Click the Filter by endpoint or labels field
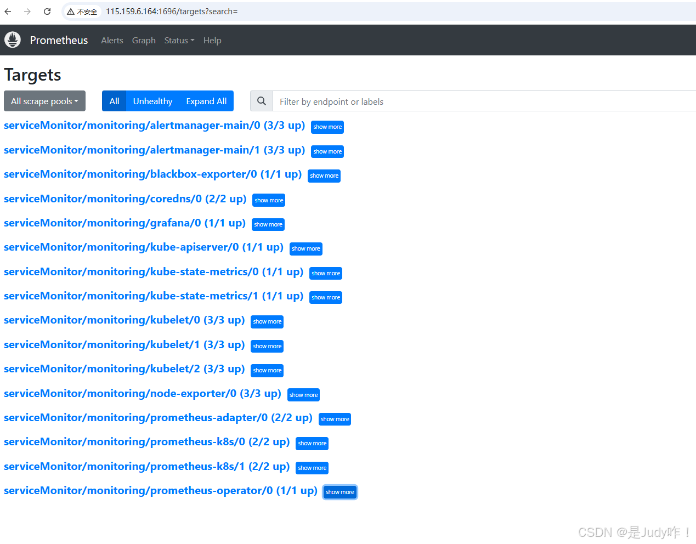Viewport: 696px width, 544px height. 484,101
